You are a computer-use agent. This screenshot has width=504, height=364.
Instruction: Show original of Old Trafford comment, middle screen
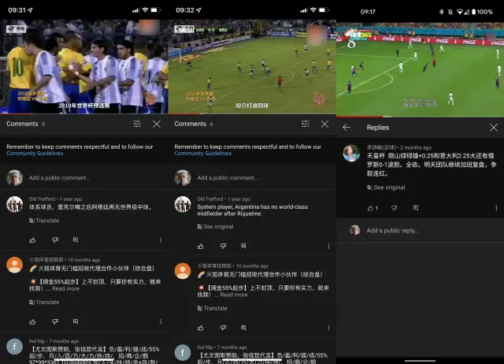coord(216,226)
